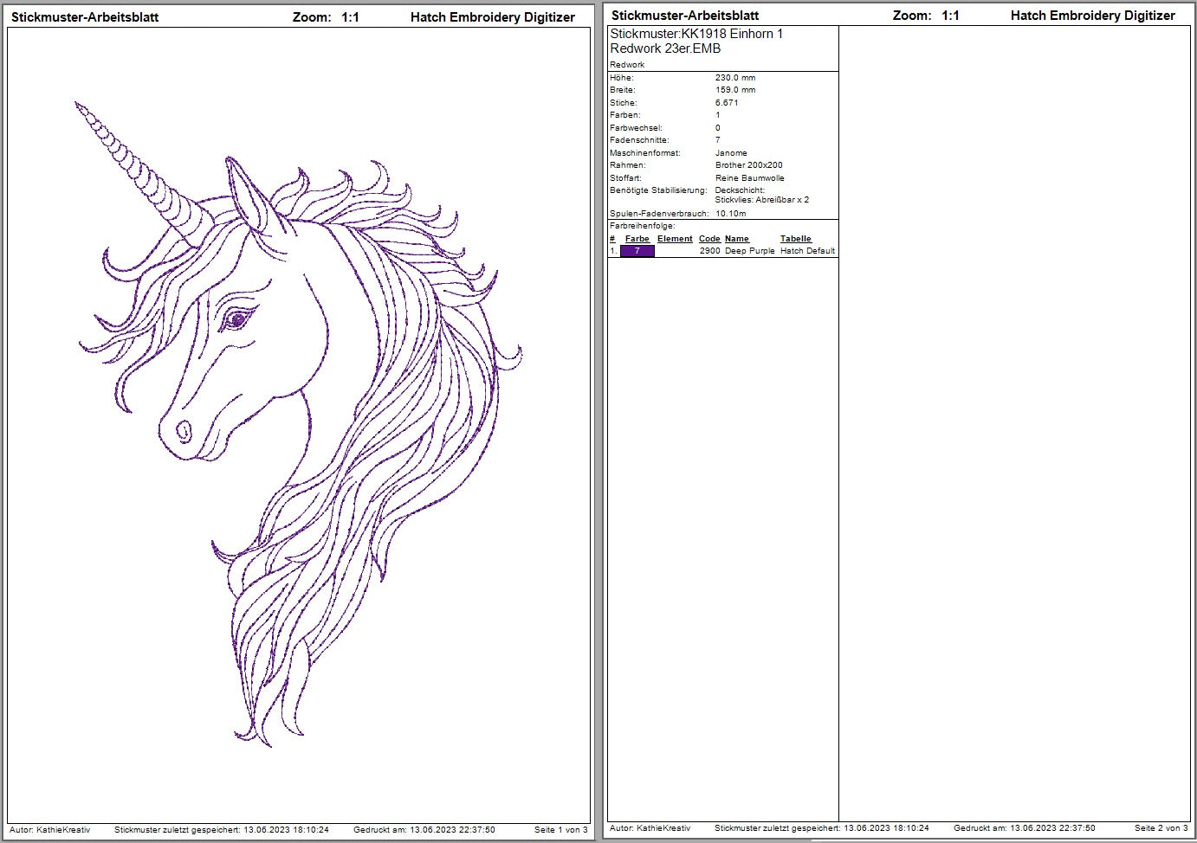Image resolution: width=1197 pixels, height=843 pixels.
Task: Click the machine format value 'Janome'
Action: point(731,153)
